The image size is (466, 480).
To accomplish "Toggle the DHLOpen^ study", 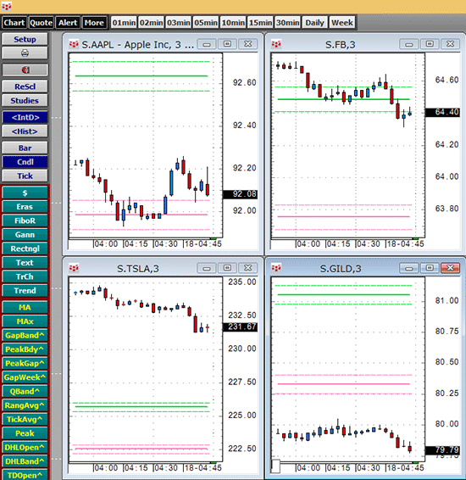I will point(25,447).
